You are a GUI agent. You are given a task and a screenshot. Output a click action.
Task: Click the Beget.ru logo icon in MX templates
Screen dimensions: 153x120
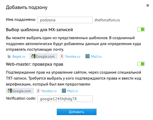coord(9,56)
